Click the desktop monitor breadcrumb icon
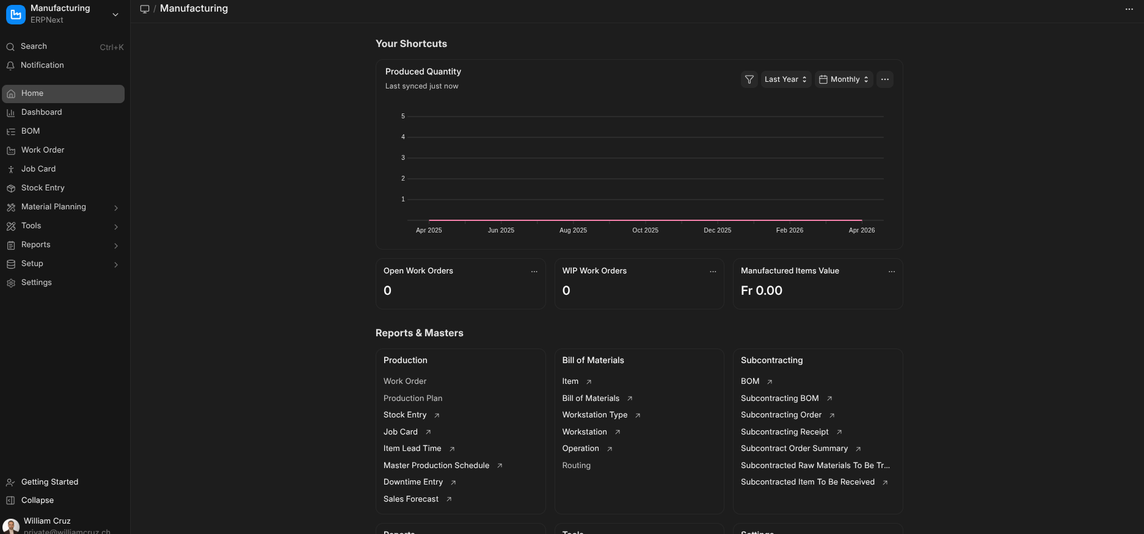The height and width of the screenshot is (534, 1144). [x=145, y=9]
